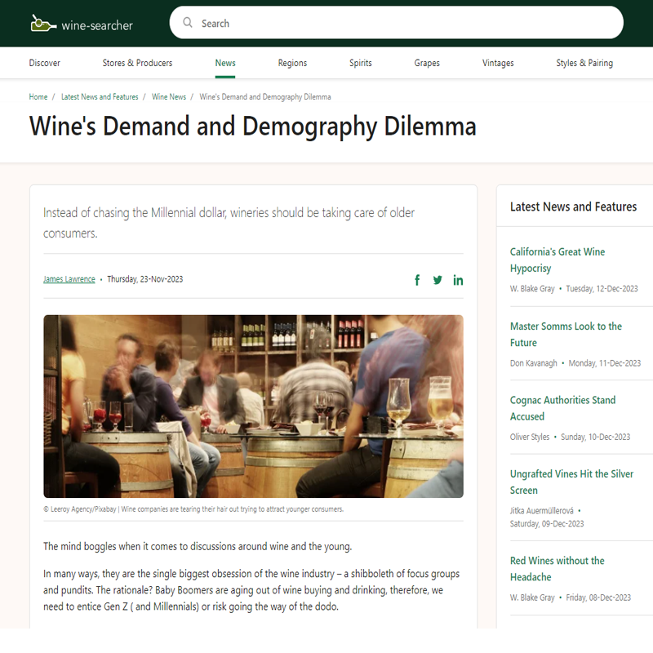Focus the Search input field
Viewport: 653px width, 653px height.
click(396, 23)
